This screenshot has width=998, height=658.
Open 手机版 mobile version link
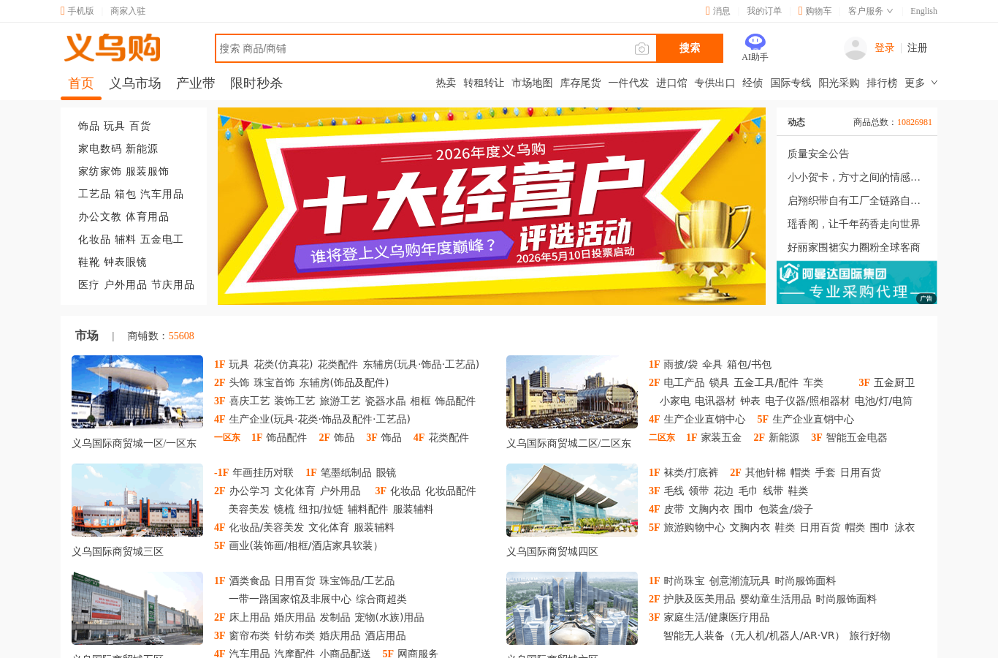[77, 11]
